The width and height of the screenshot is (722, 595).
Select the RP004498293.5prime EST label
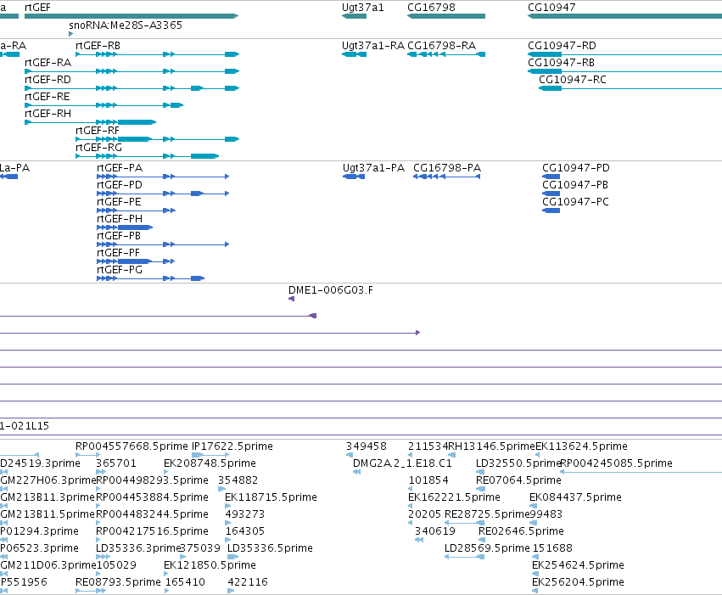point(153,480)
